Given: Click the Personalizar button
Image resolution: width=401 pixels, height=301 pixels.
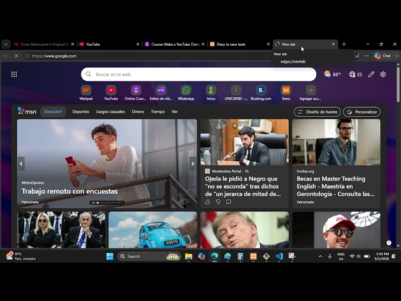Looking at the screenshot, I should (362, 112).
